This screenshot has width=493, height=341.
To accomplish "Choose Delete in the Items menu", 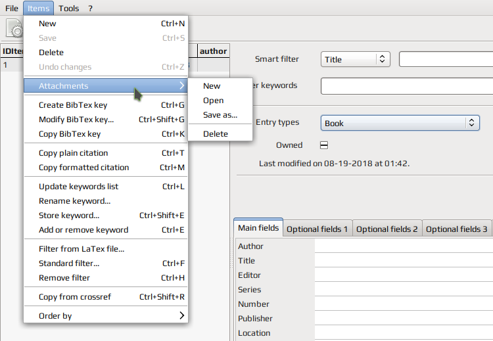I will point(106,53).
